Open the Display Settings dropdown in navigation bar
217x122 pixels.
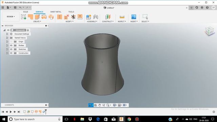click(115, 105)
